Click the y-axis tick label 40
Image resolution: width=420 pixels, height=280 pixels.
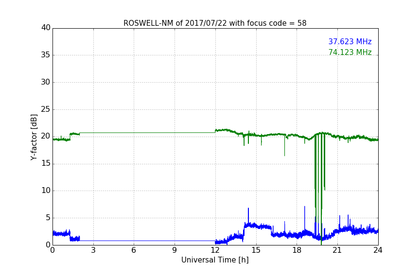[46, 28]
